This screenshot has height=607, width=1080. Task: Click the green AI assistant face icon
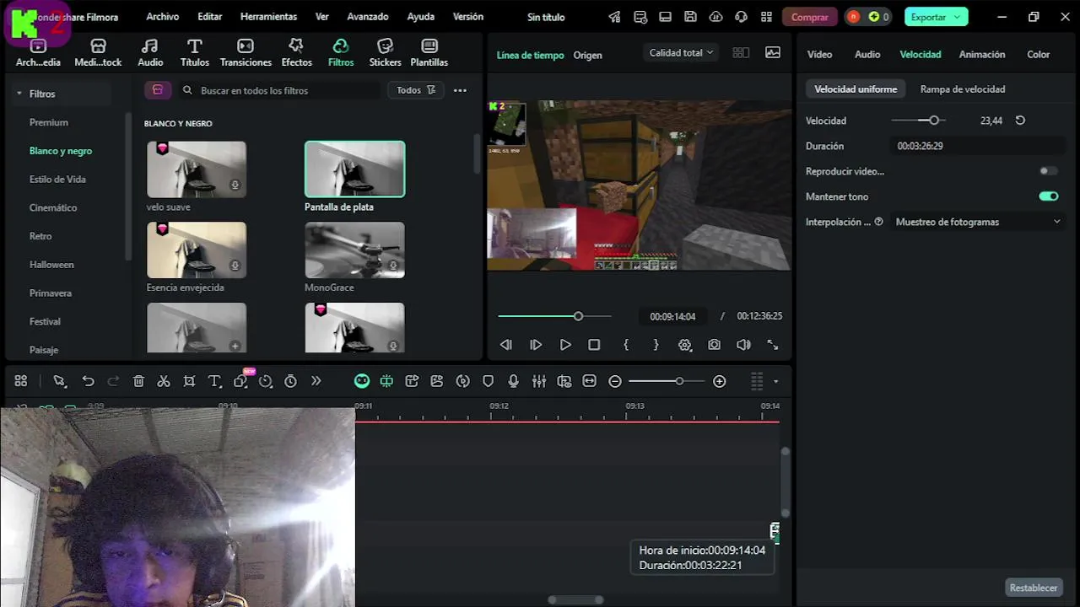362,381
